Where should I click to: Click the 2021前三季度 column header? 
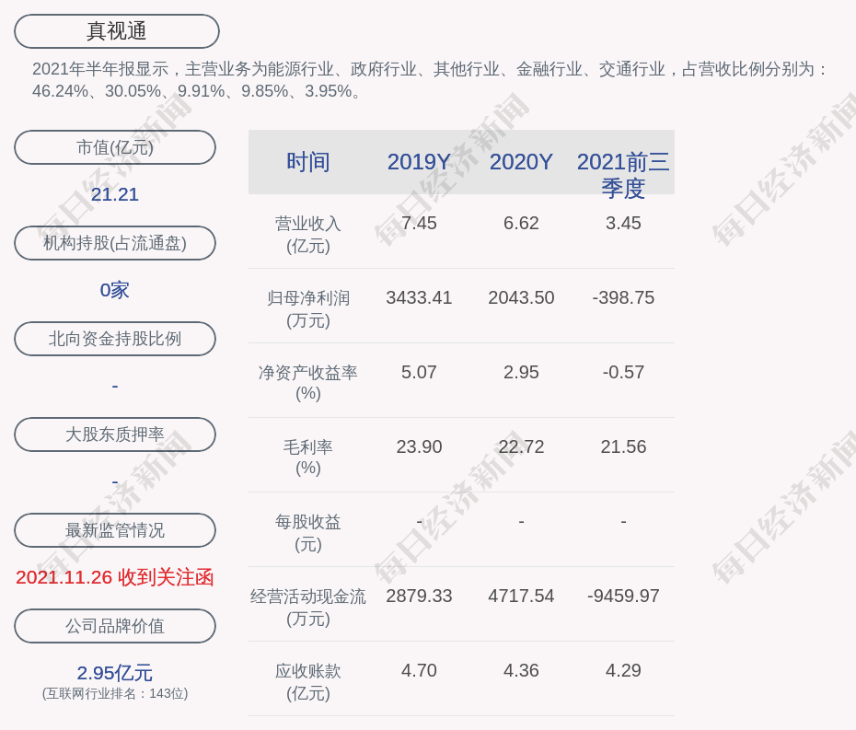[x=623, y=175]
